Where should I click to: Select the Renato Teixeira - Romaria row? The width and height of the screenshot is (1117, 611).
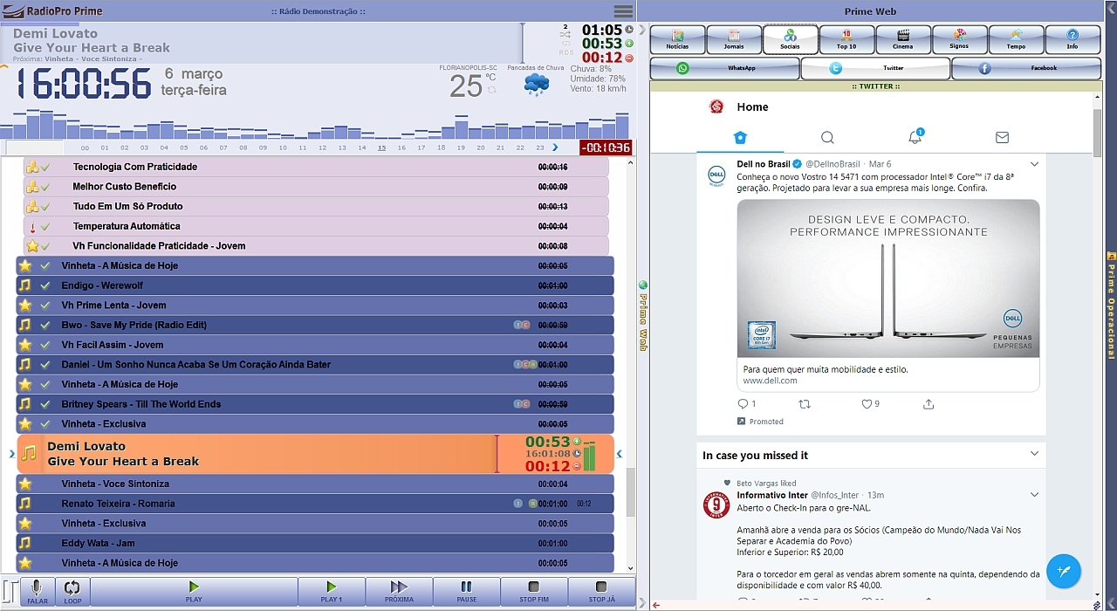[315, 504]
